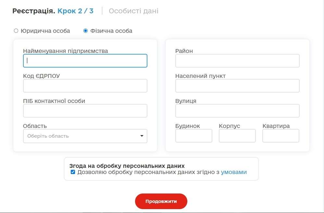Focus the Квартира input box
Image resolution: width=324 pixels, height=213 pixels.
point(281,136)
